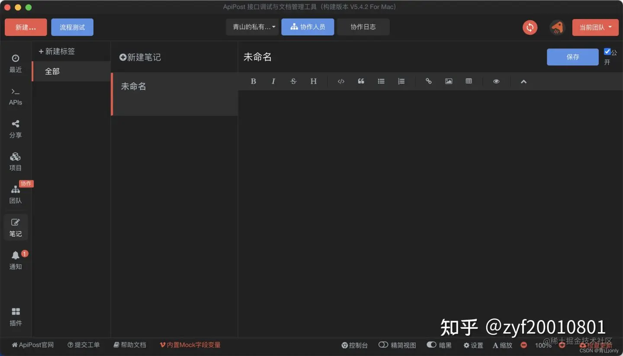The image size is (623, 356).
Task: Click inside the note editor body
Action: click(x=430, y=214)
